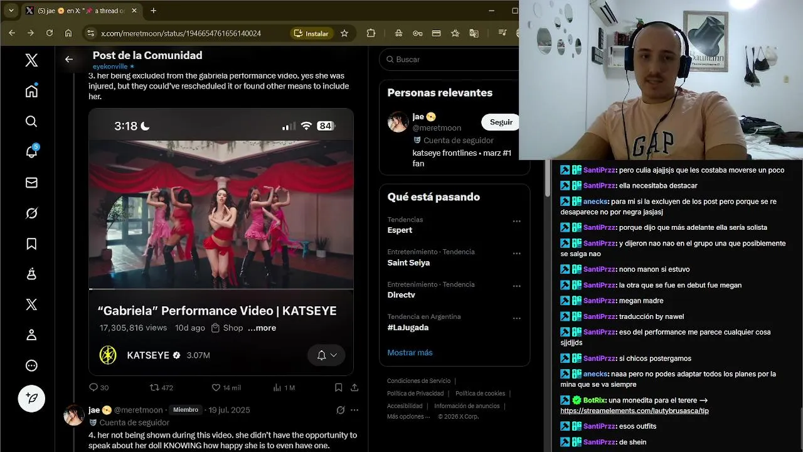The height and width of the screenshot is (452, 803).
Task: Open the More circle-dots sidebar icon
Action: pyautogui.click(x=31, y=365)
